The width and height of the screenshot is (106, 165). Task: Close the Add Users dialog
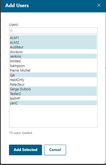click(x=99, y=5)
